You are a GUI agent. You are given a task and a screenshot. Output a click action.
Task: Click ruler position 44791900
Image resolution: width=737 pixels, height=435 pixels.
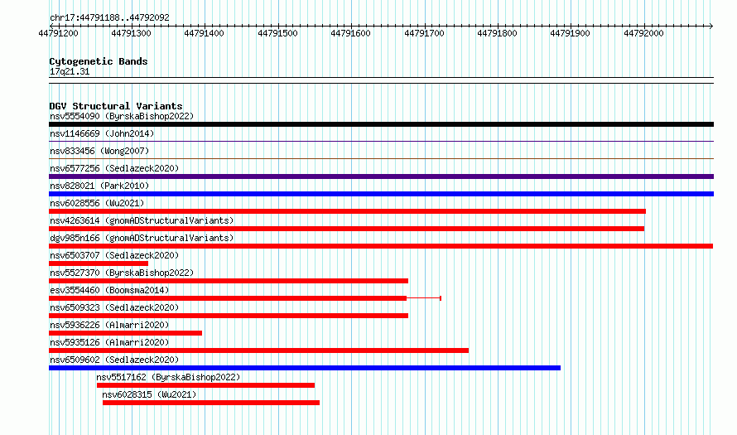571,33
